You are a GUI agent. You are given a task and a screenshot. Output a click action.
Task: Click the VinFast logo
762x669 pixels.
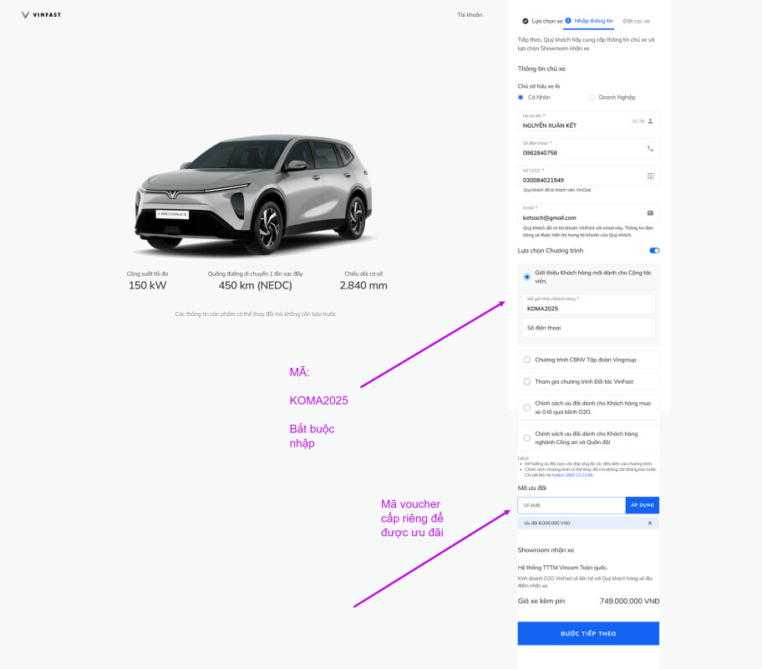41,15
